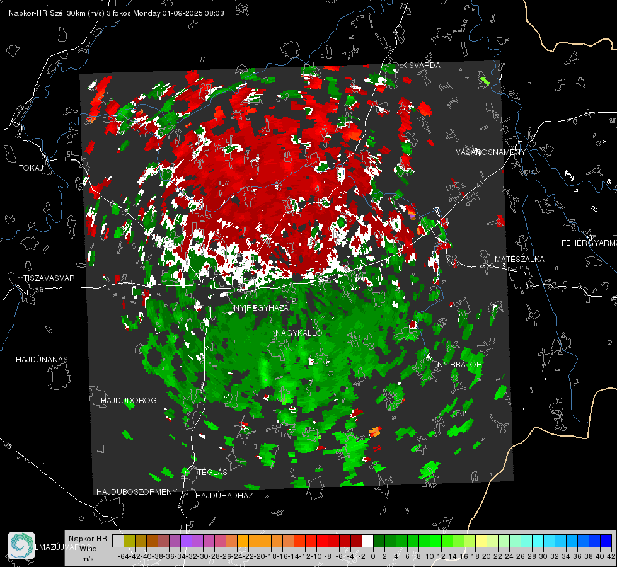Click the HAJDÚHADHÁZ city label
617x567 pixels.
tap(224, 496)
